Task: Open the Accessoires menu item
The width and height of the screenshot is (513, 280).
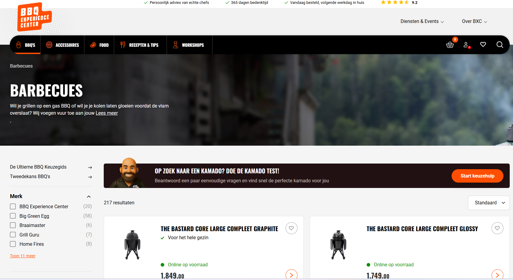Action: click(x=63, y=45)
